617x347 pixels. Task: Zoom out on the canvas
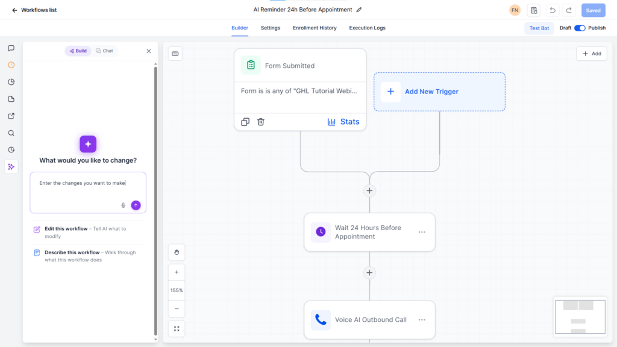click(177, 309)
